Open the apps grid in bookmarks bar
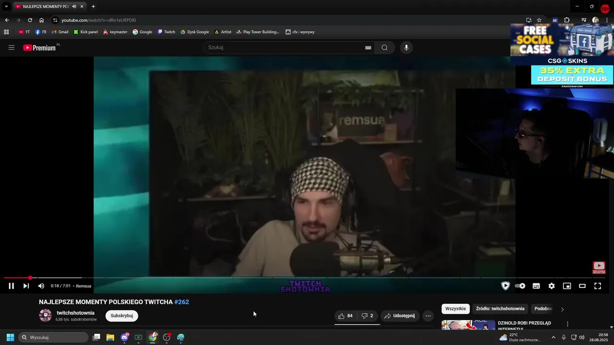The image size is (614, 345). (x=6, y=32)
